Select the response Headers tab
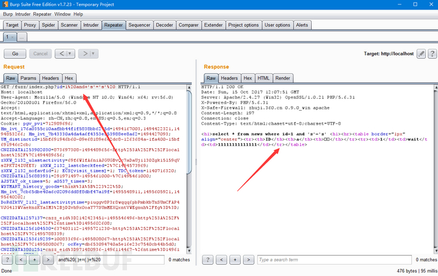 pyautogui.click(x=229, y=78)
